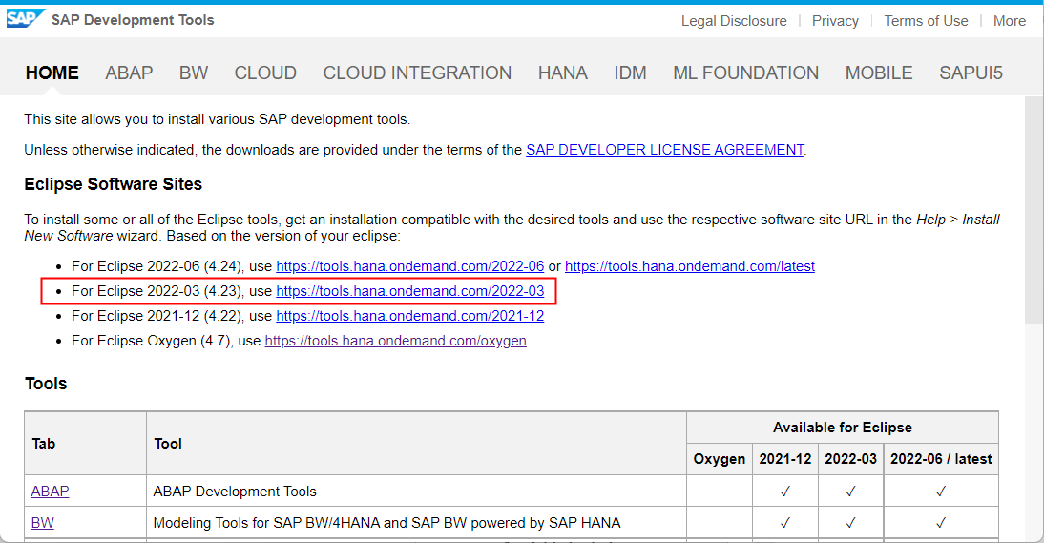1044x544 pixels.
Task: Open the tools.hana.ondemand.com/2022-06 link
Action: click(x=410, y=266)
